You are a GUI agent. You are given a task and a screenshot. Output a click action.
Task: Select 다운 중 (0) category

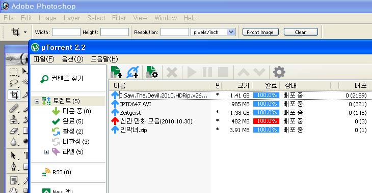tap(71, 111)
